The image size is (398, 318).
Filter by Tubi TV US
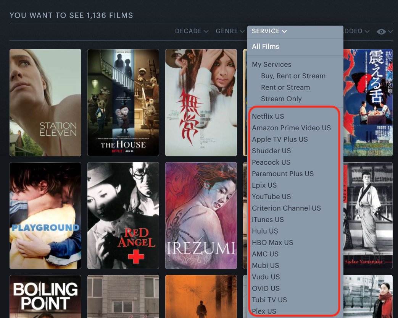click(x=269, y=300)
